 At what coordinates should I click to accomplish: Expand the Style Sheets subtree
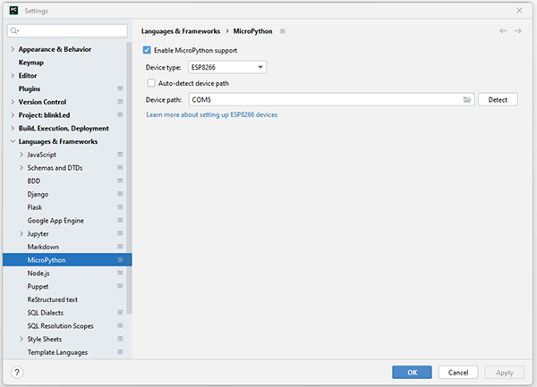[21, 339]
